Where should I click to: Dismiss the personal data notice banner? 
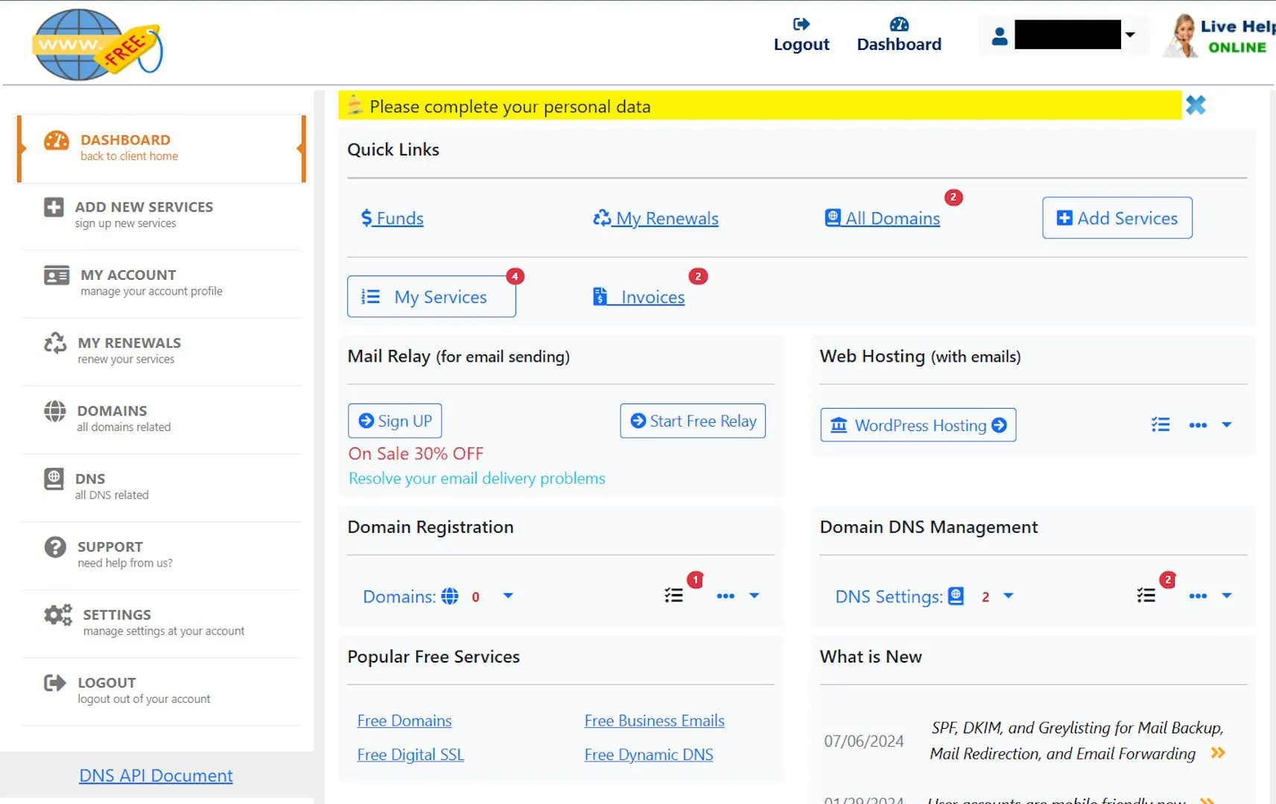[1195, 105]
